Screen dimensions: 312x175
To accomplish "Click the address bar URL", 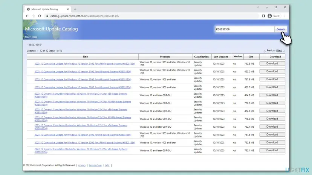I will pyautogui.click(x=84, y=16).
